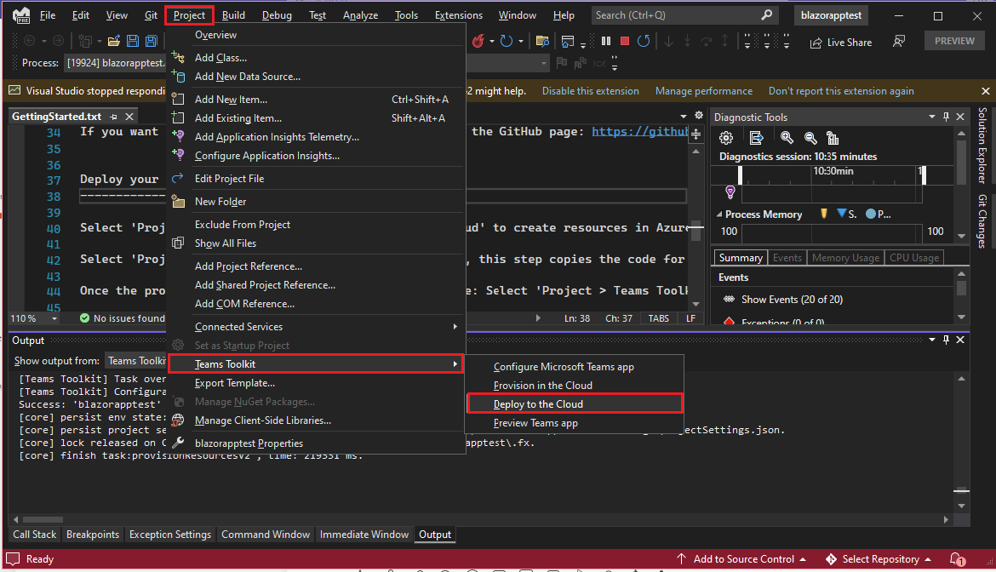Viewport: 996px width, 572px height.
Task: Open Output window options dropdown arrow
Action: click(932, 340)
